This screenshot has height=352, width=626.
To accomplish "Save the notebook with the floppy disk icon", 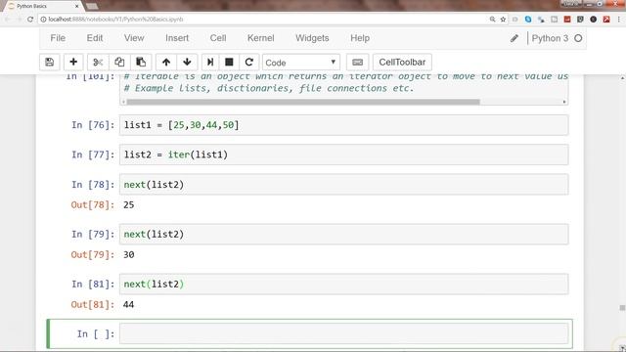I will [50, 63].
